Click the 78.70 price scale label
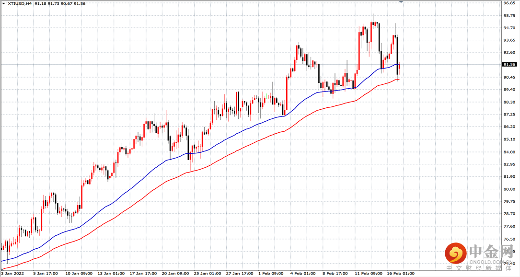 tap(509, 214)
